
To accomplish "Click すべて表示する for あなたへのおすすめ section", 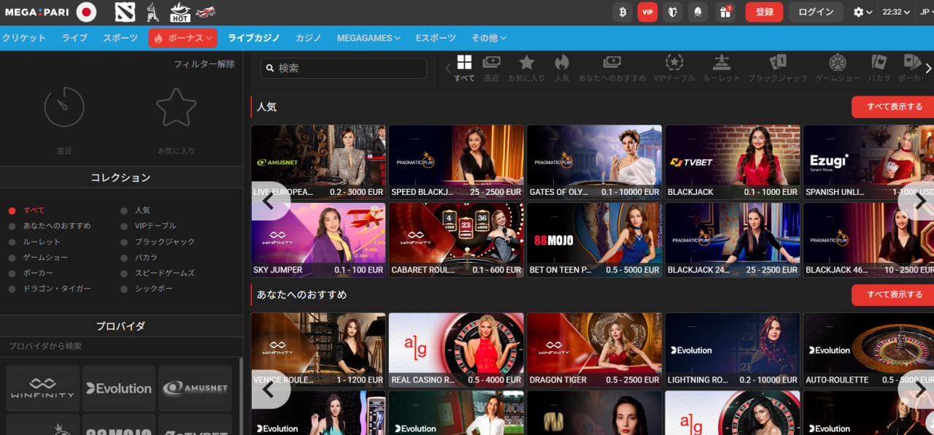I will [895, 295].
